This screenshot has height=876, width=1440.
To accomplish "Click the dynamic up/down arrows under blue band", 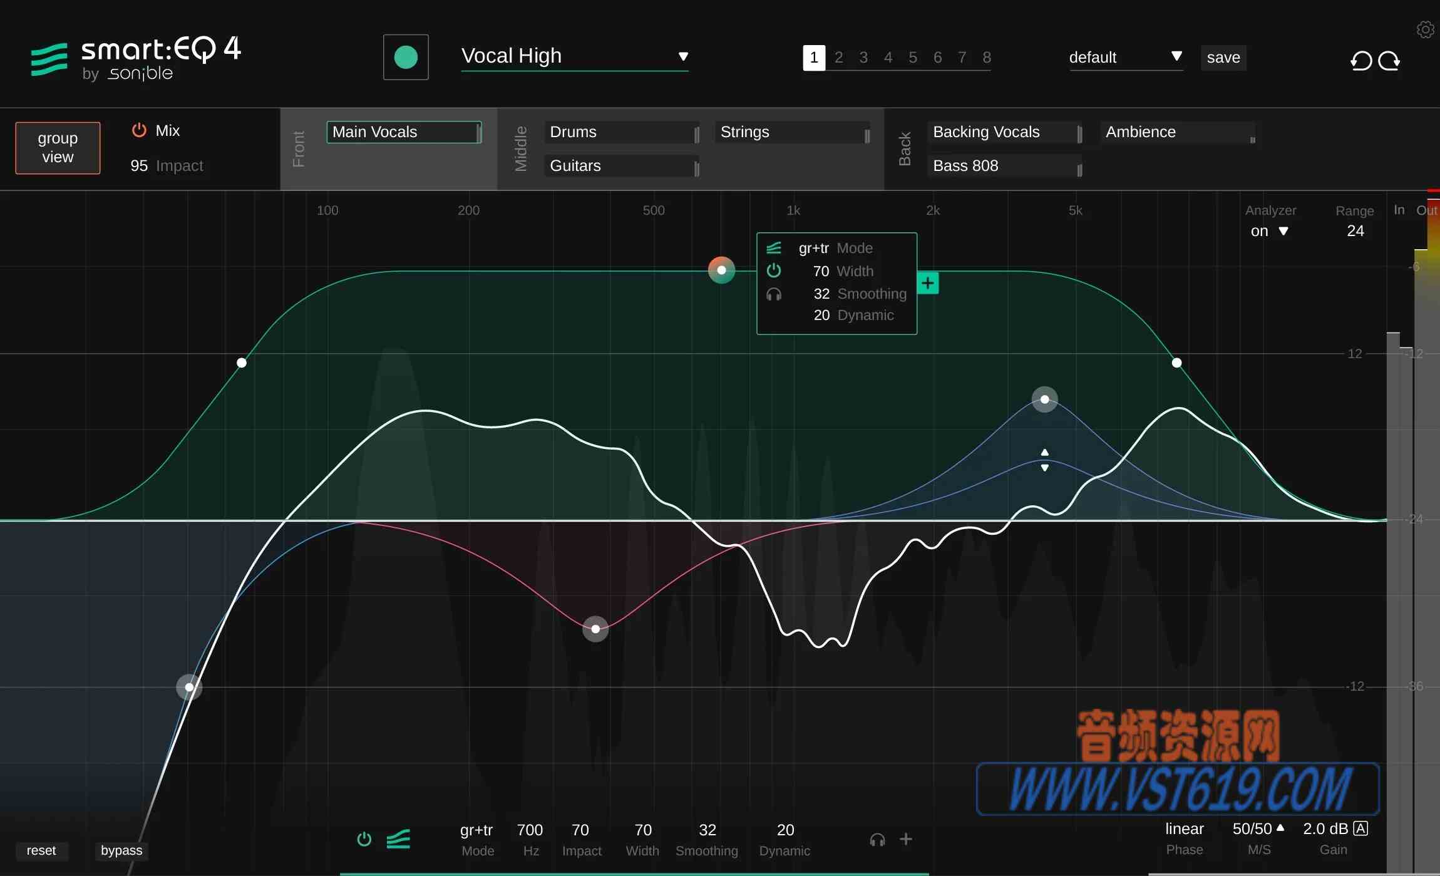I will (x=1044, y=460).
